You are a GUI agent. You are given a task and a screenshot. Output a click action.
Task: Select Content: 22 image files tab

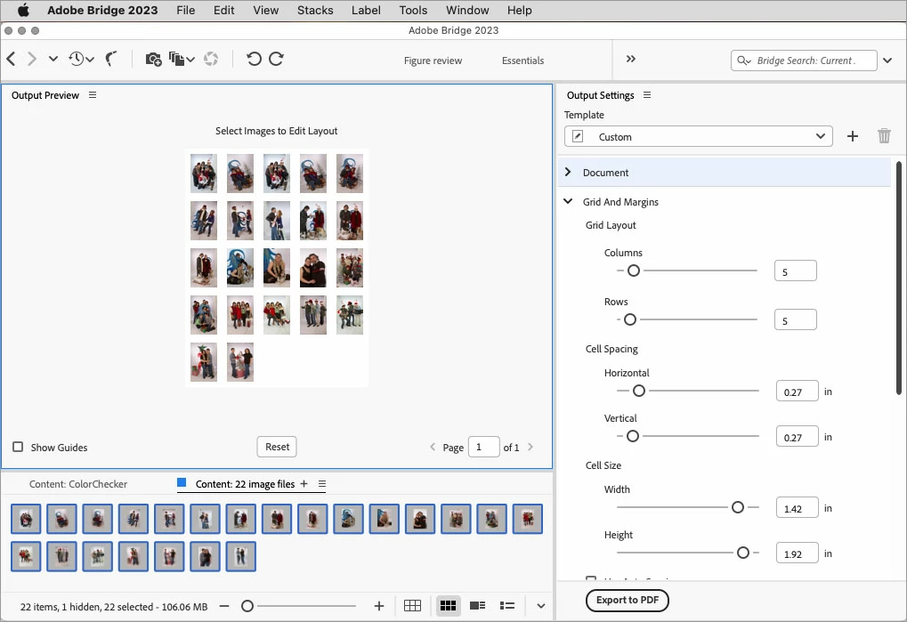click(x=245, y=484)
